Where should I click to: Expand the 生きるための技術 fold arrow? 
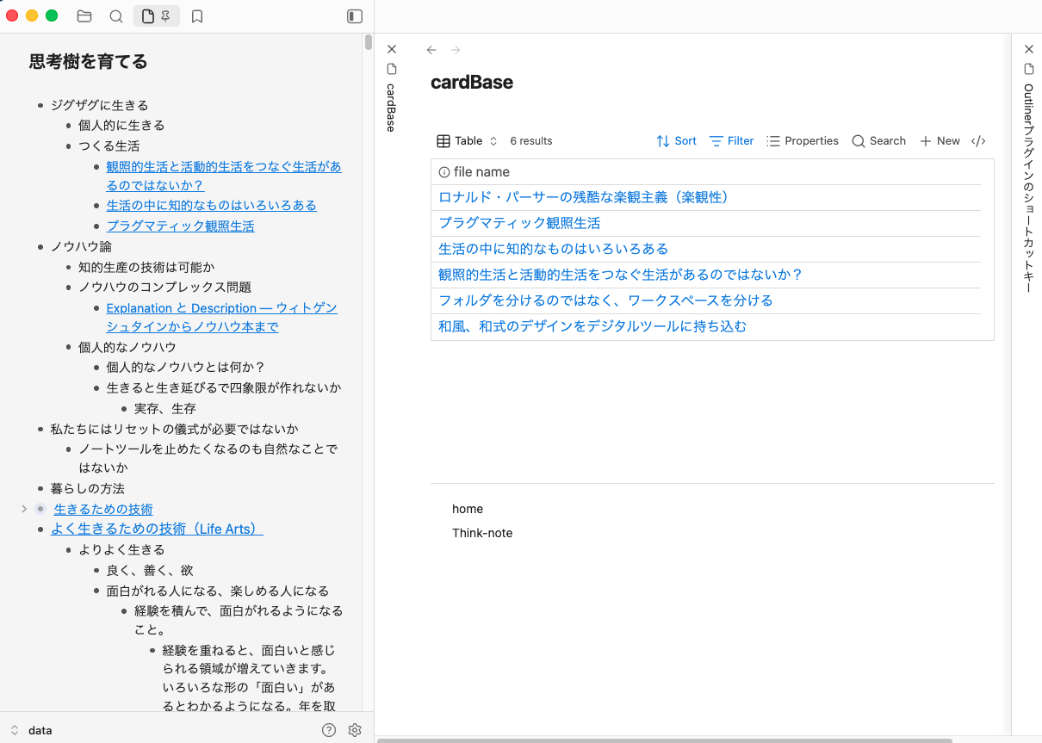tap(24, 509)
